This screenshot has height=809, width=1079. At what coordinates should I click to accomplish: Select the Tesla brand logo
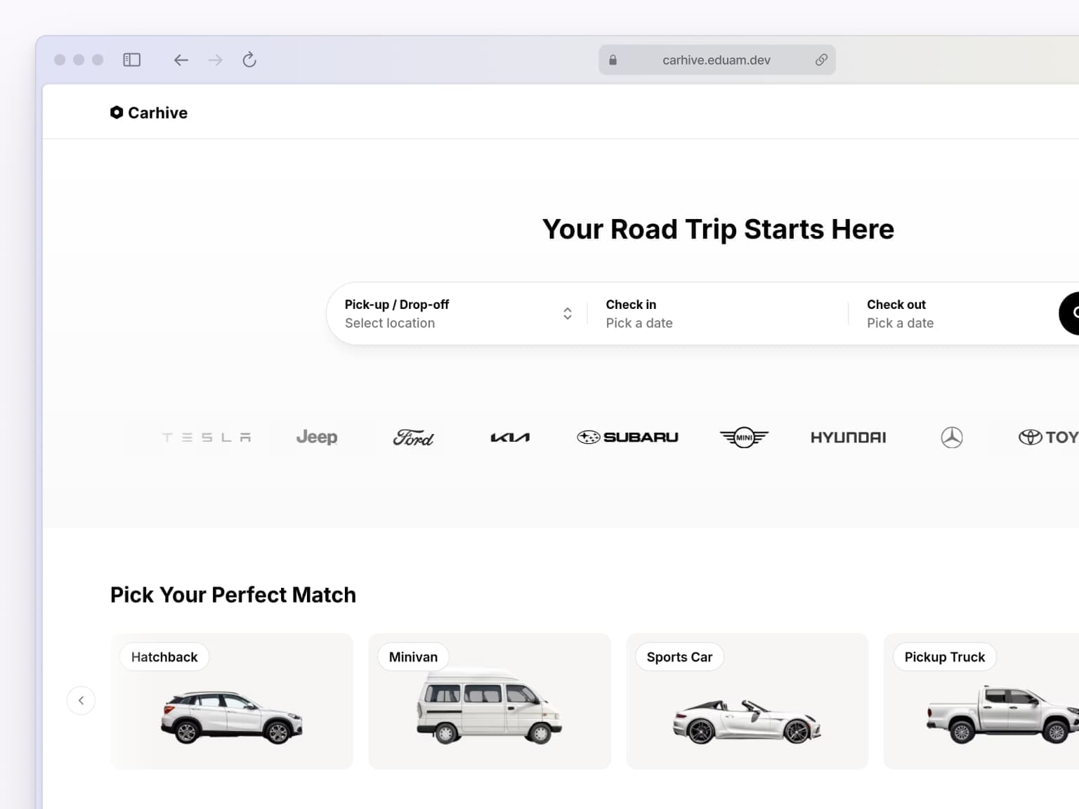(x=207, y=438)
